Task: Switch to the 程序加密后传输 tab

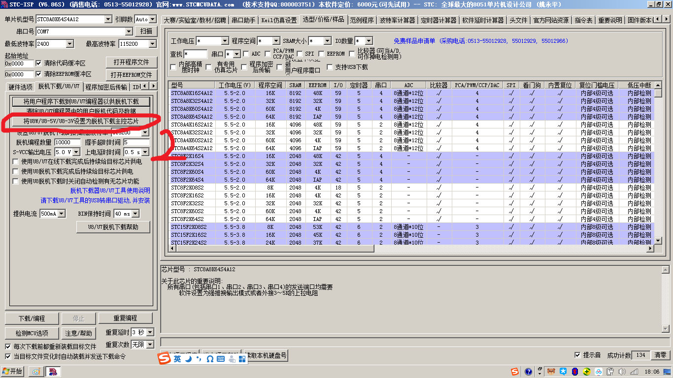Action: [x=106, y=87]
